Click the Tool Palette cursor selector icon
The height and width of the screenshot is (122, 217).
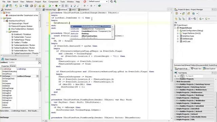(x=182, y=76)
